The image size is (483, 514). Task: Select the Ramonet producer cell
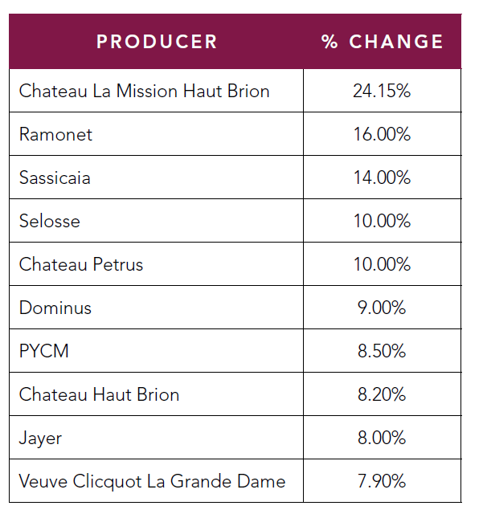56,134
